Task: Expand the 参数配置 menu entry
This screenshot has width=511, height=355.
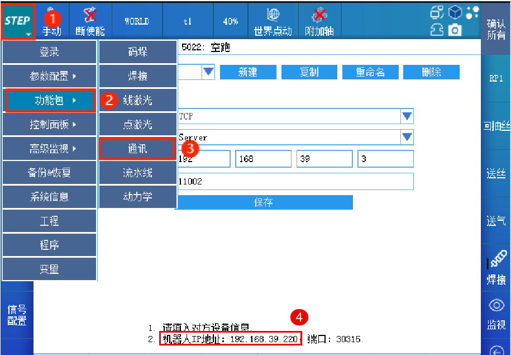Action: [x=50, y=76]
